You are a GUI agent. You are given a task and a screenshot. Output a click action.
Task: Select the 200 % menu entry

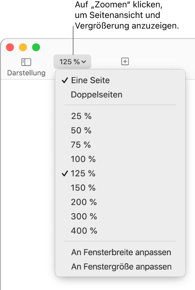click(x=83, y=202)
